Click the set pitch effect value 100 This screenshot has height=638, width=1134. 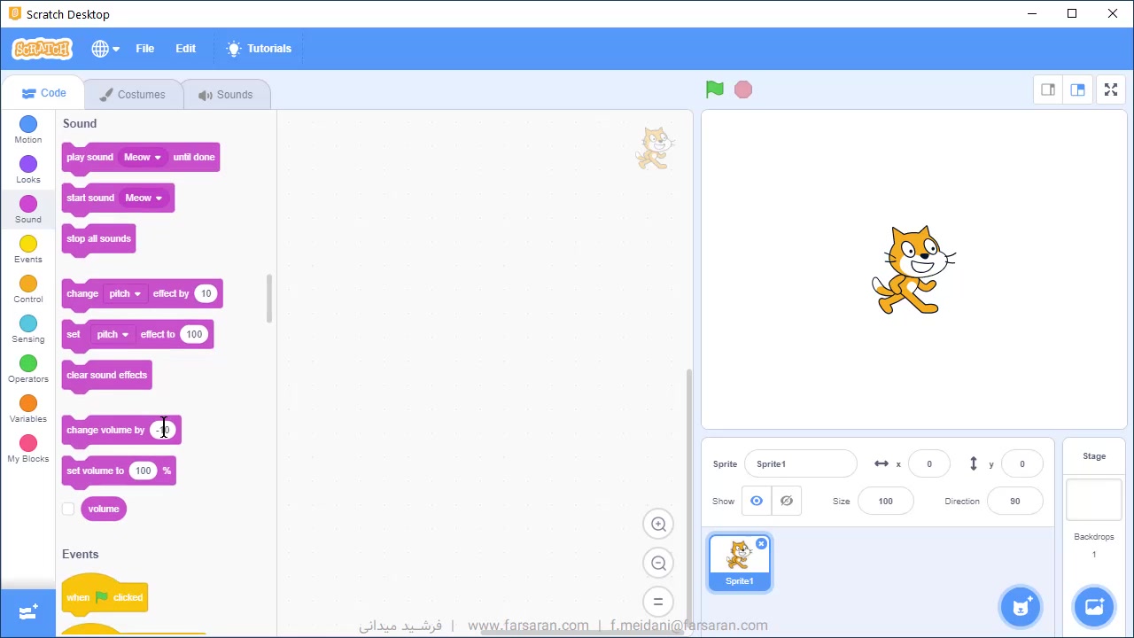(194, 334)
